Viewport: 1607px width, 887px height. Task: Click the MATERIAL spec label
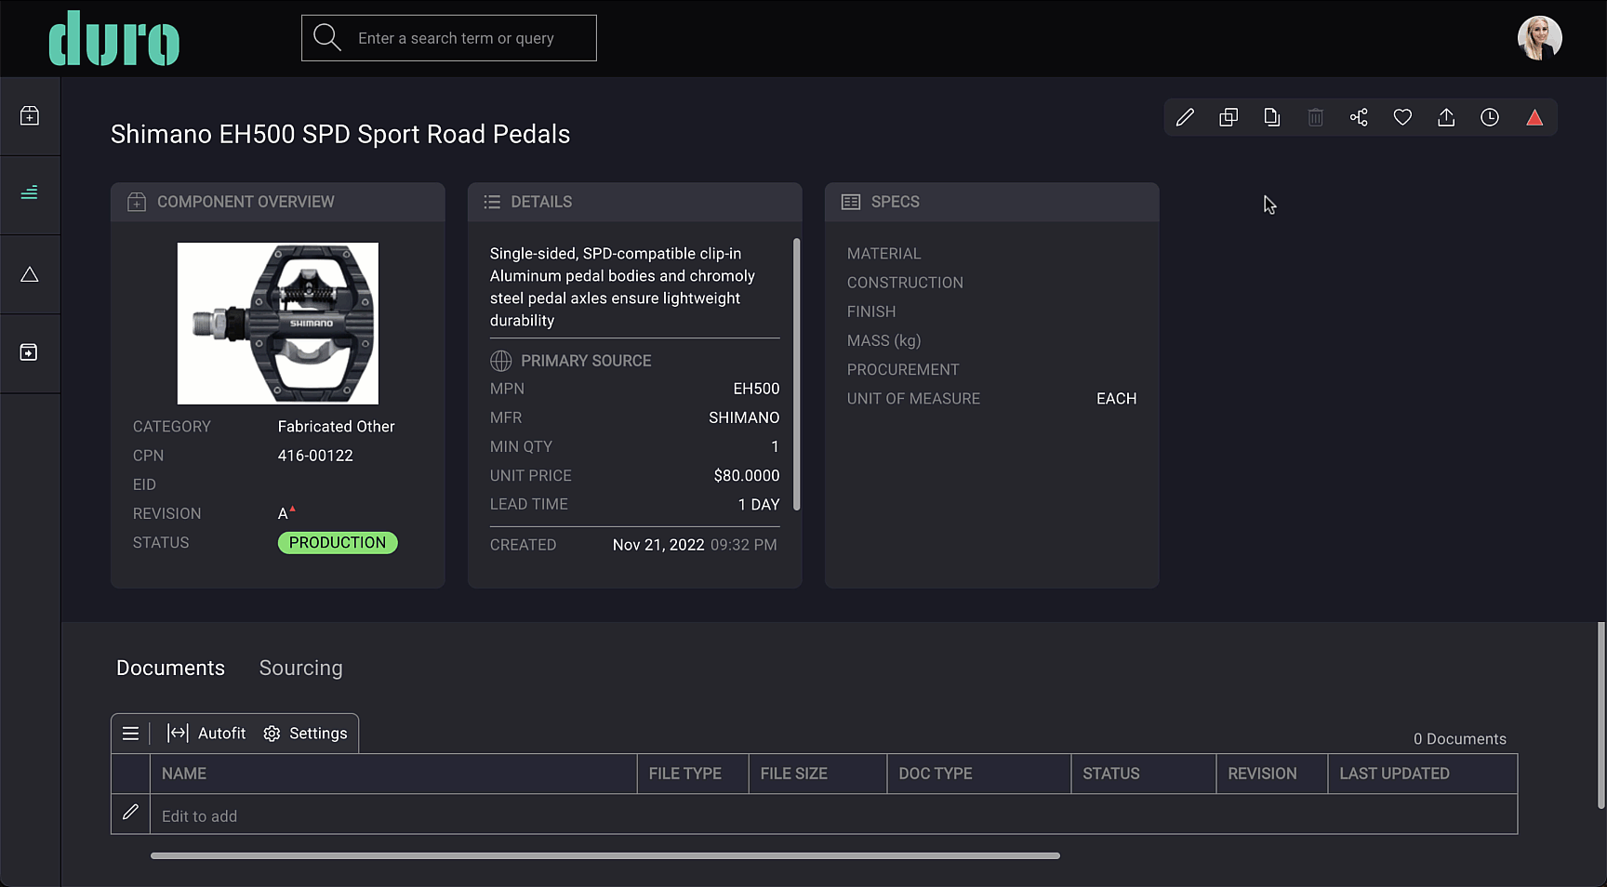click(883, 254)
